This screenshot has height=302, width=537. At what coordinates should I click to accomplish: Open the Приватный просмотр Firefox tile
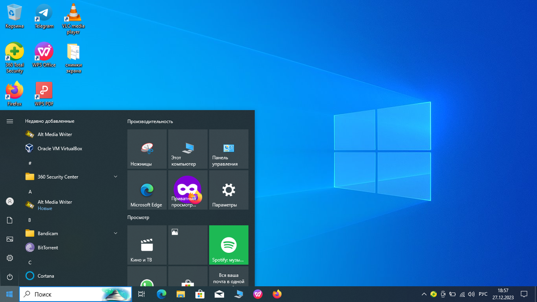(188, 190)
